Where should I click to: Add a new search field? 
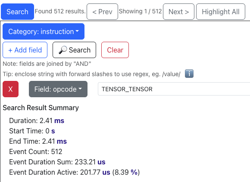pyautogui.click(x=25, y=50)
